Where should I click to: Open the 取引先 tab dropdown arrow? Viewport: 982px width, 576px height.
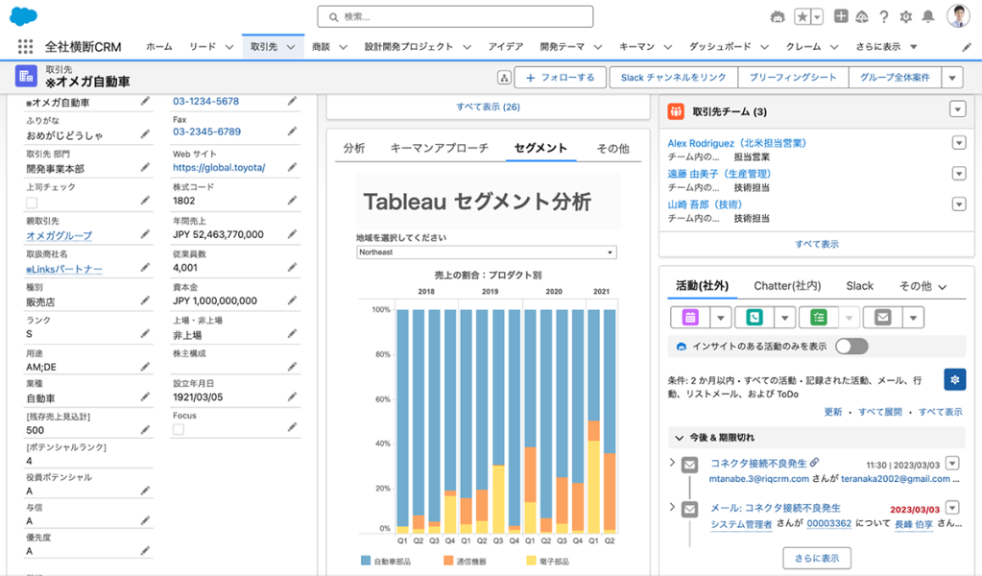click(x=291, y=47)
